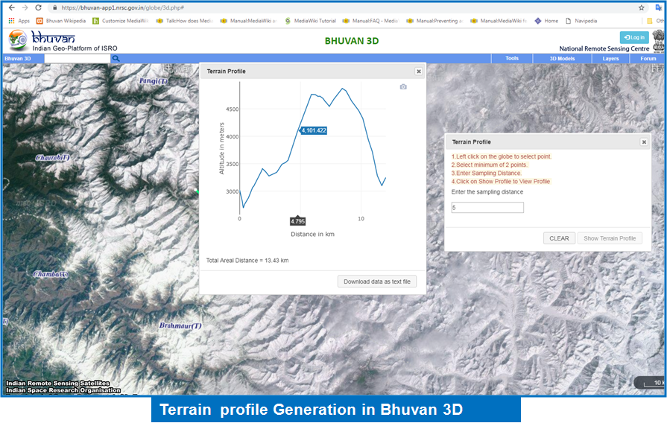The height and width of the screenshot is (423, 667).
Task: Click Download data as text file
Action: point(377,282)
